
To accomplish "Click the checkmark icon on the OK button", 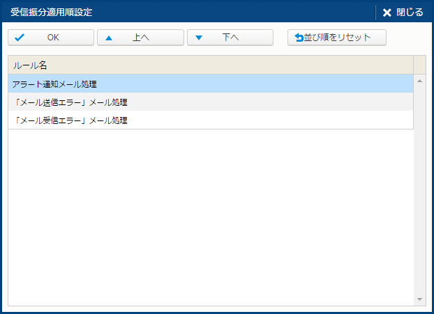I will pyautogui.click(x=20, y=38).
